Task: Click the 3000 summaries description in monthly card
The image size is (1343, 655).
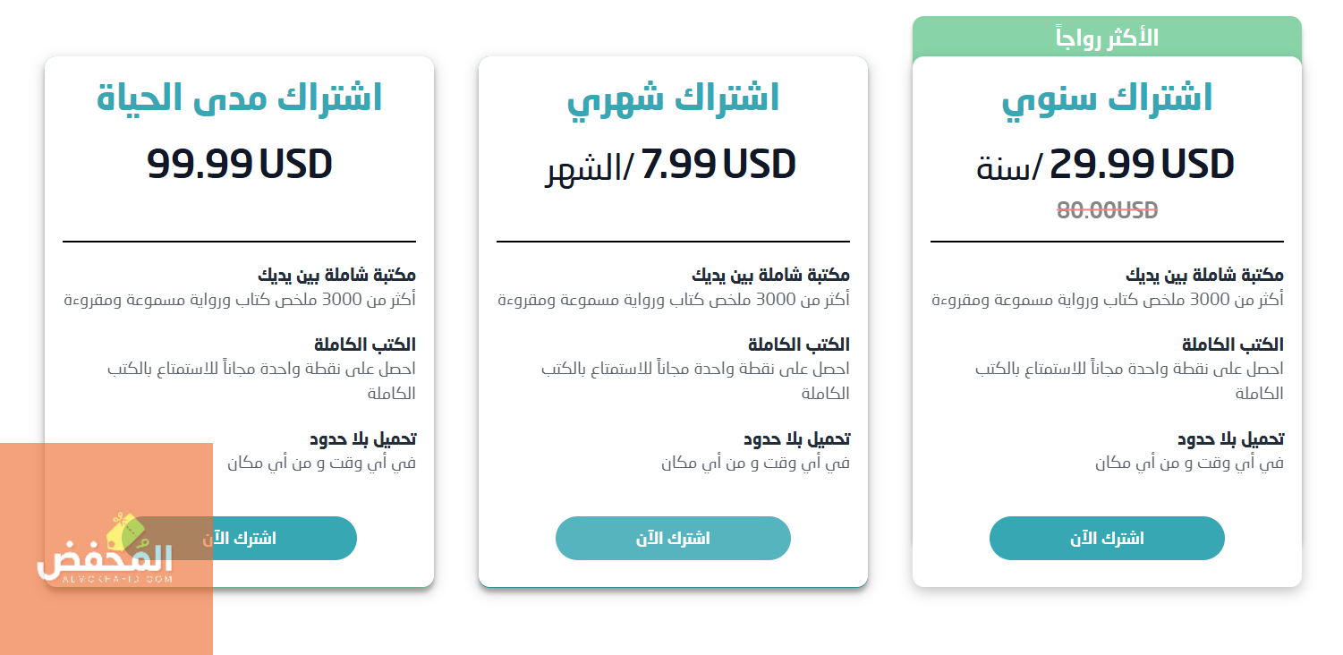Action: (673, 300)
